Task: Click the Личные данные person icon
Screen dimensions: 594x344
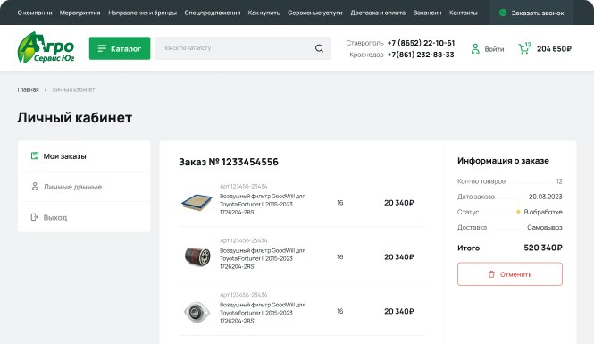Action: point(35,187)
